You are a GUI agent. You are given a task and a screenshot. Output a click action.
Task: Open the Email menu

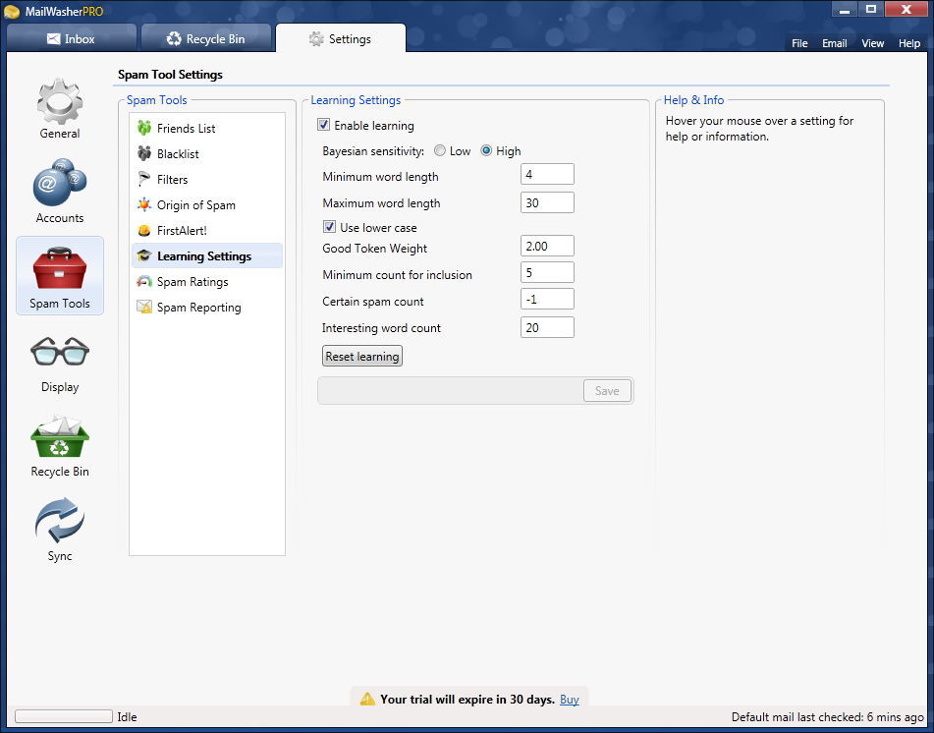coord(834,43)
